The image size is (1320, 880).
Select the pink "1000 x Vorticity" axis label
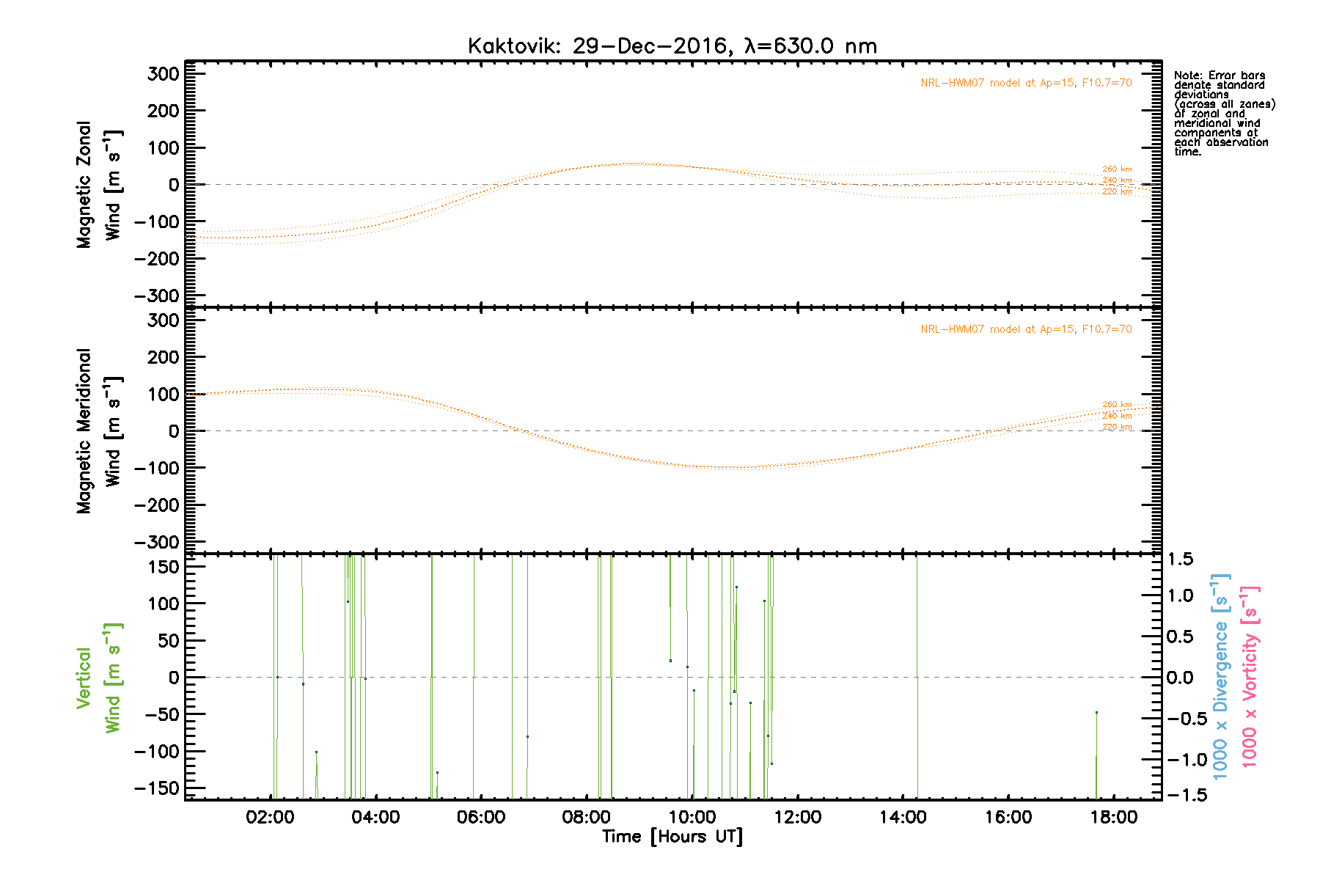[x=1250, y=677]
